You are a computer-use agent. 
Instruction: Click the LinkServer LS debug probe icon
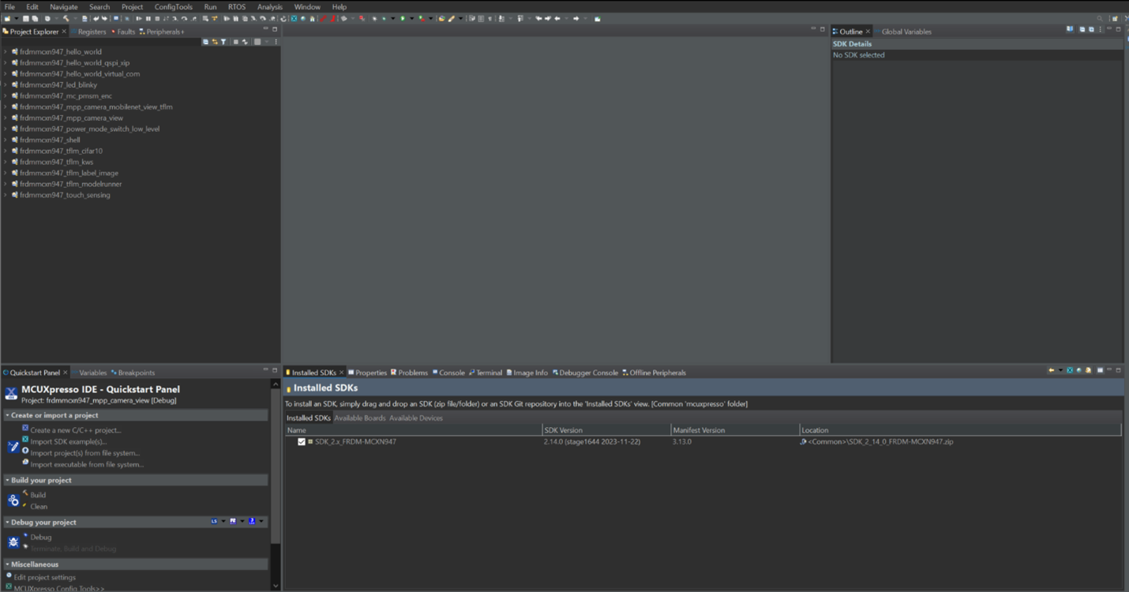pyautogui.click(x=214, y=521)
